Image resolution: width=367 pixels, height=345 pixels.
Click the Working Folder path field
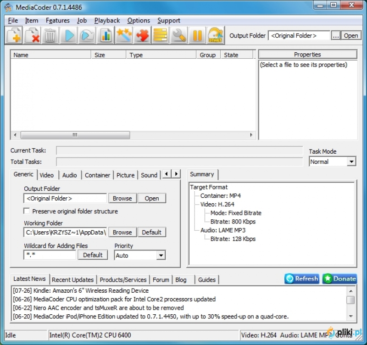click(x=65, y=232)
